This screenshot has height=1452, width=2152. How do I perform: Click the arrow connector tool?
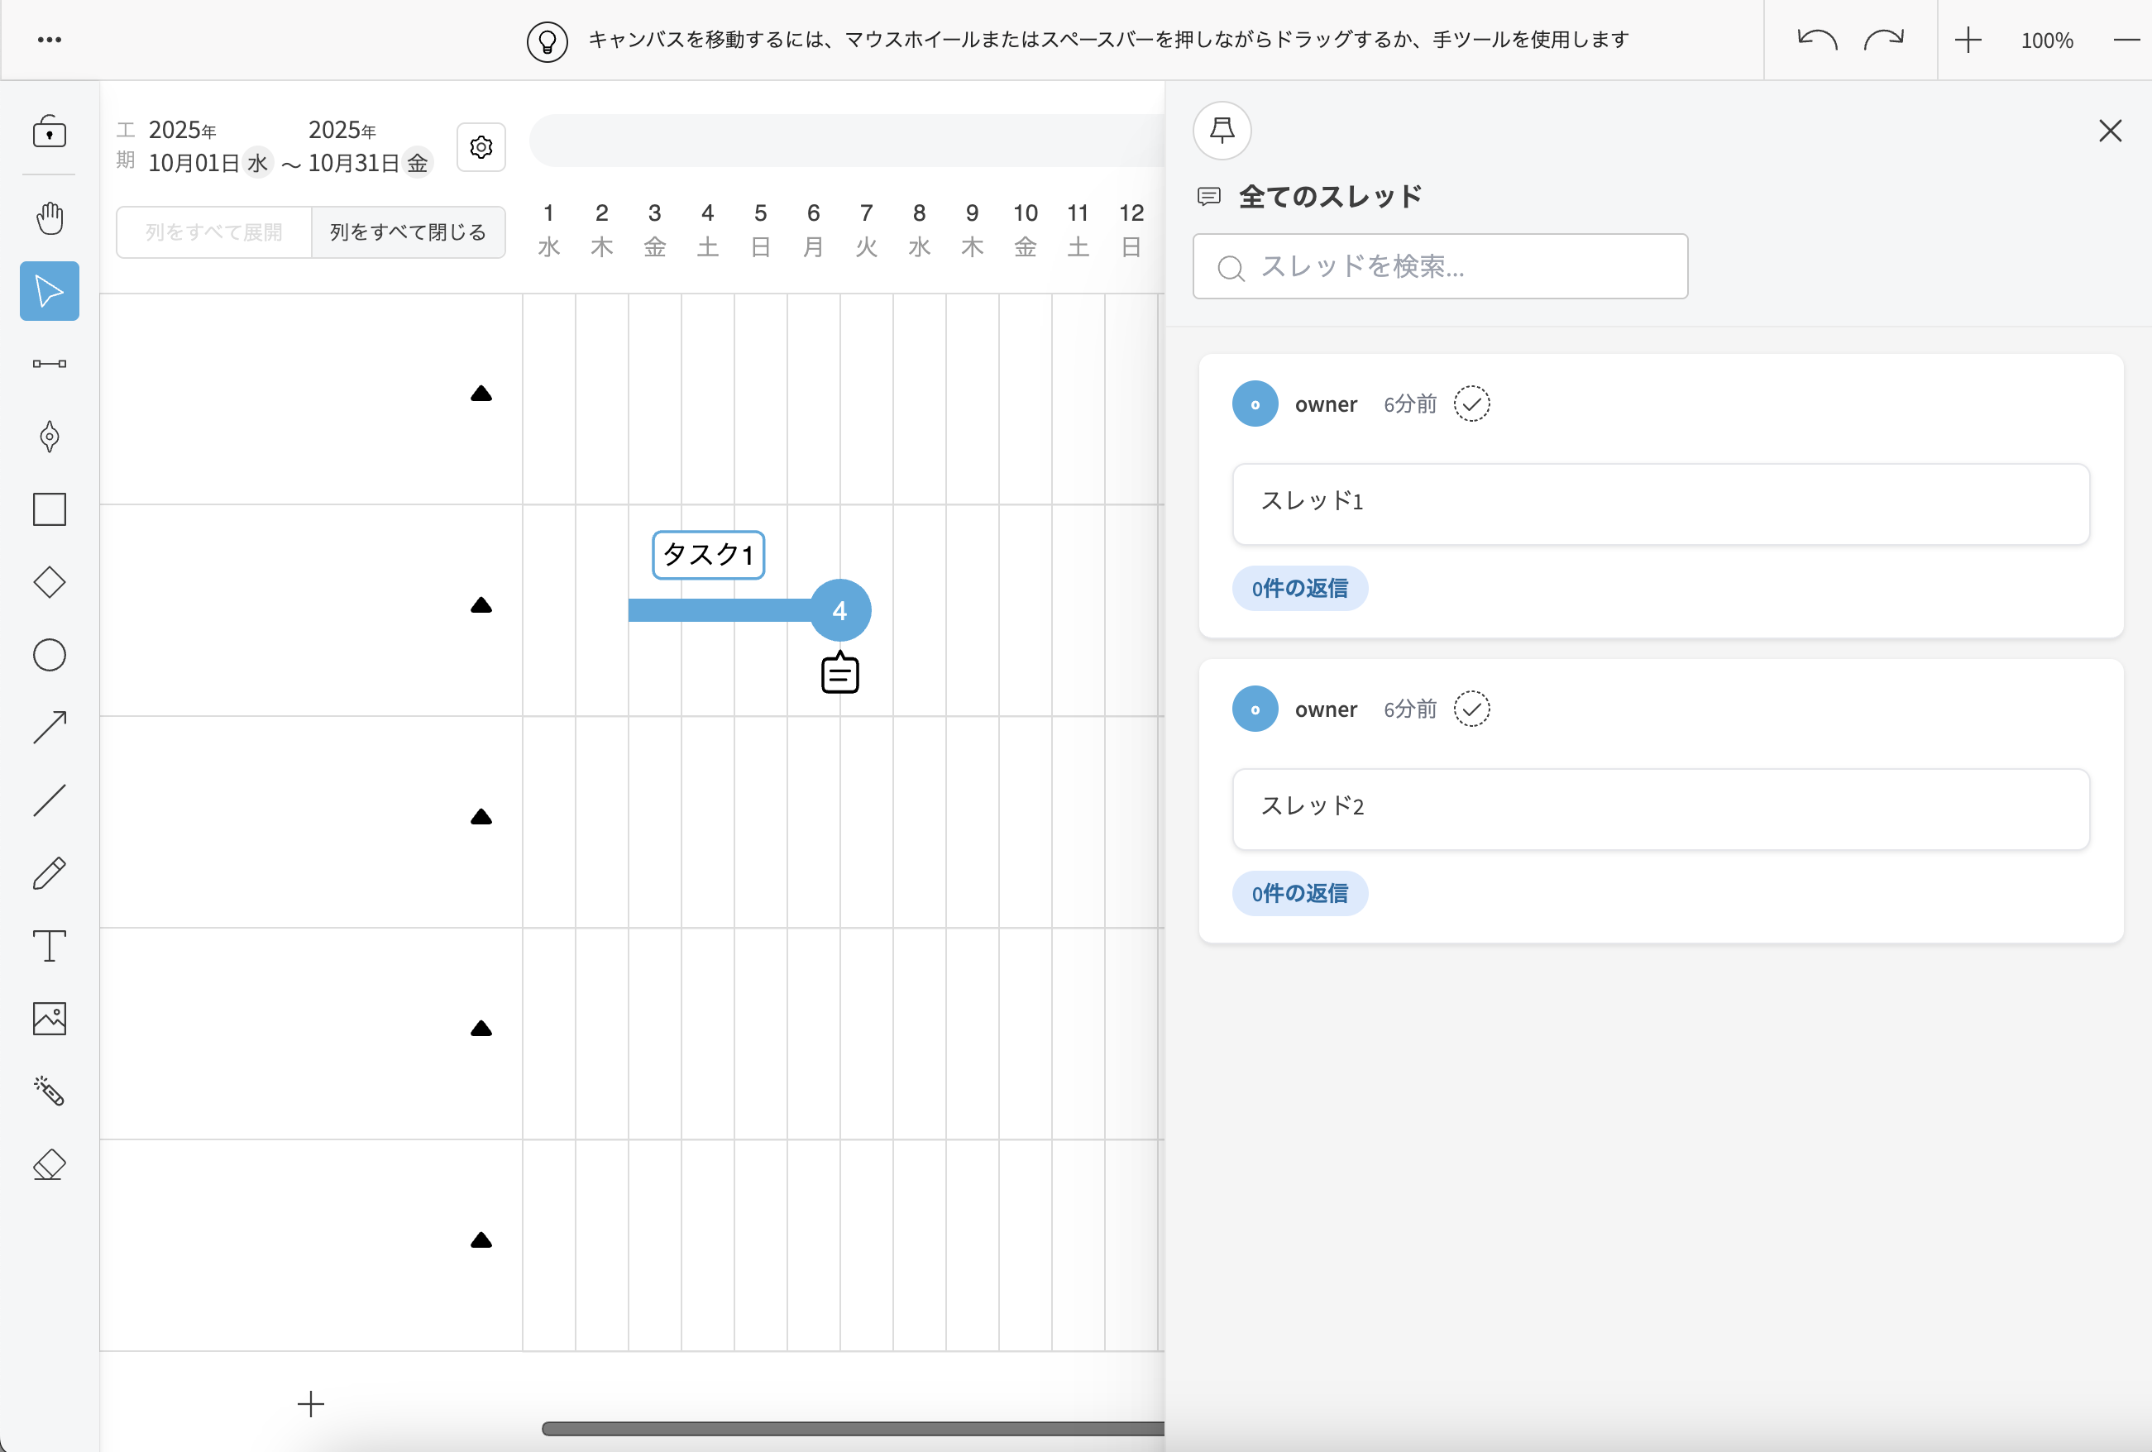(x=49, y=728)
